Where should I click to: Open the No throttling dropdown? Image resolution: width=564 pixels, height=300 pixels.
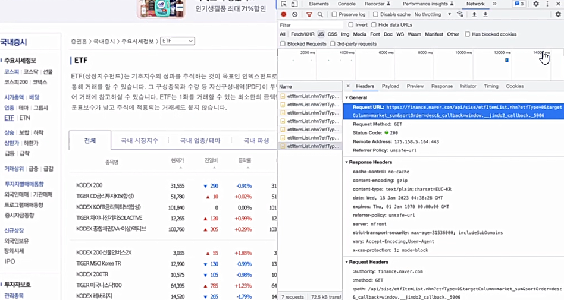(433, 14)
